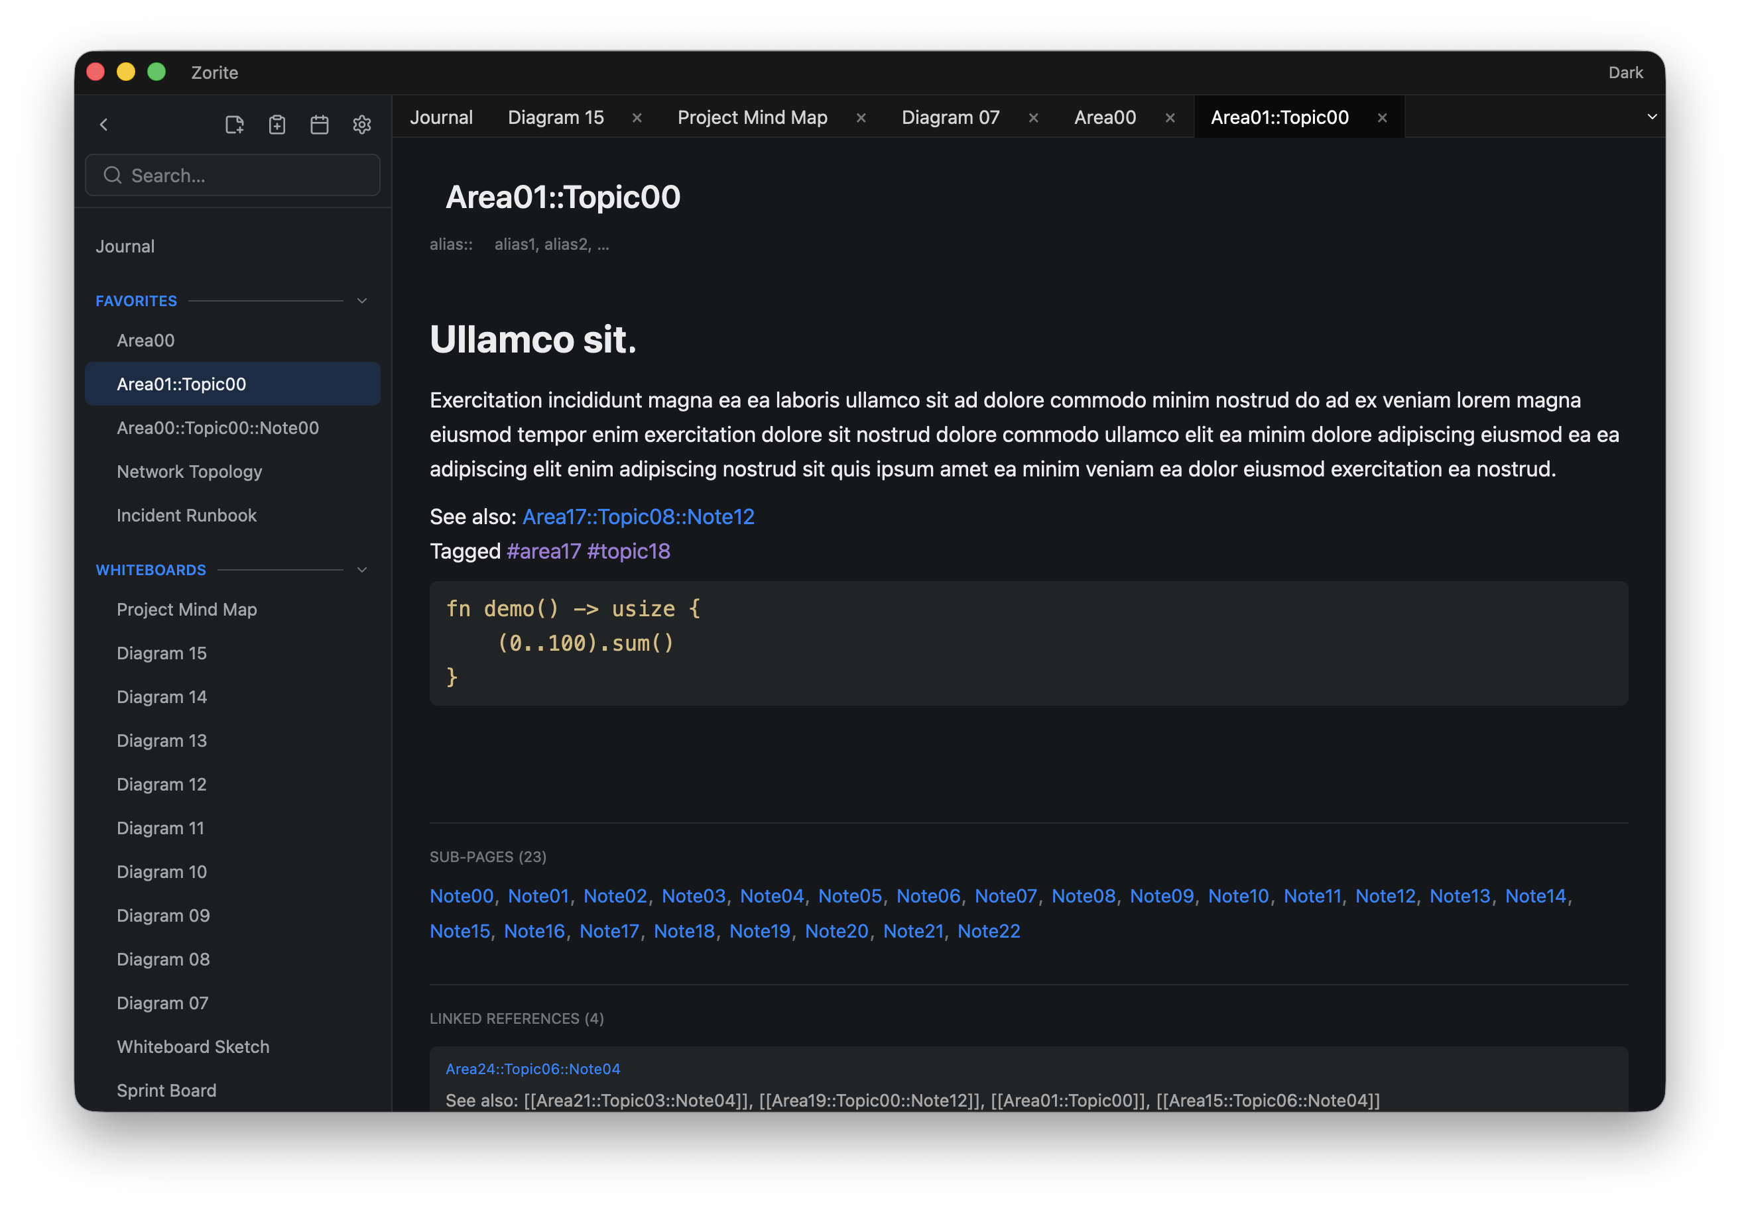The width and height of the screenshot is (1740, 1210).
Task: Click the page title Area01::Topic00
Action: click(562, 197)
